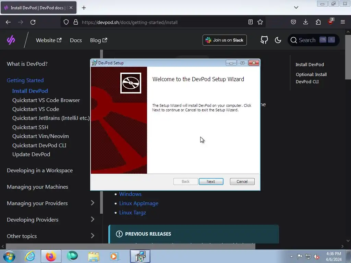Click the Linux AppImage link
Screen dimensions: 351x263
pos(138,203)
